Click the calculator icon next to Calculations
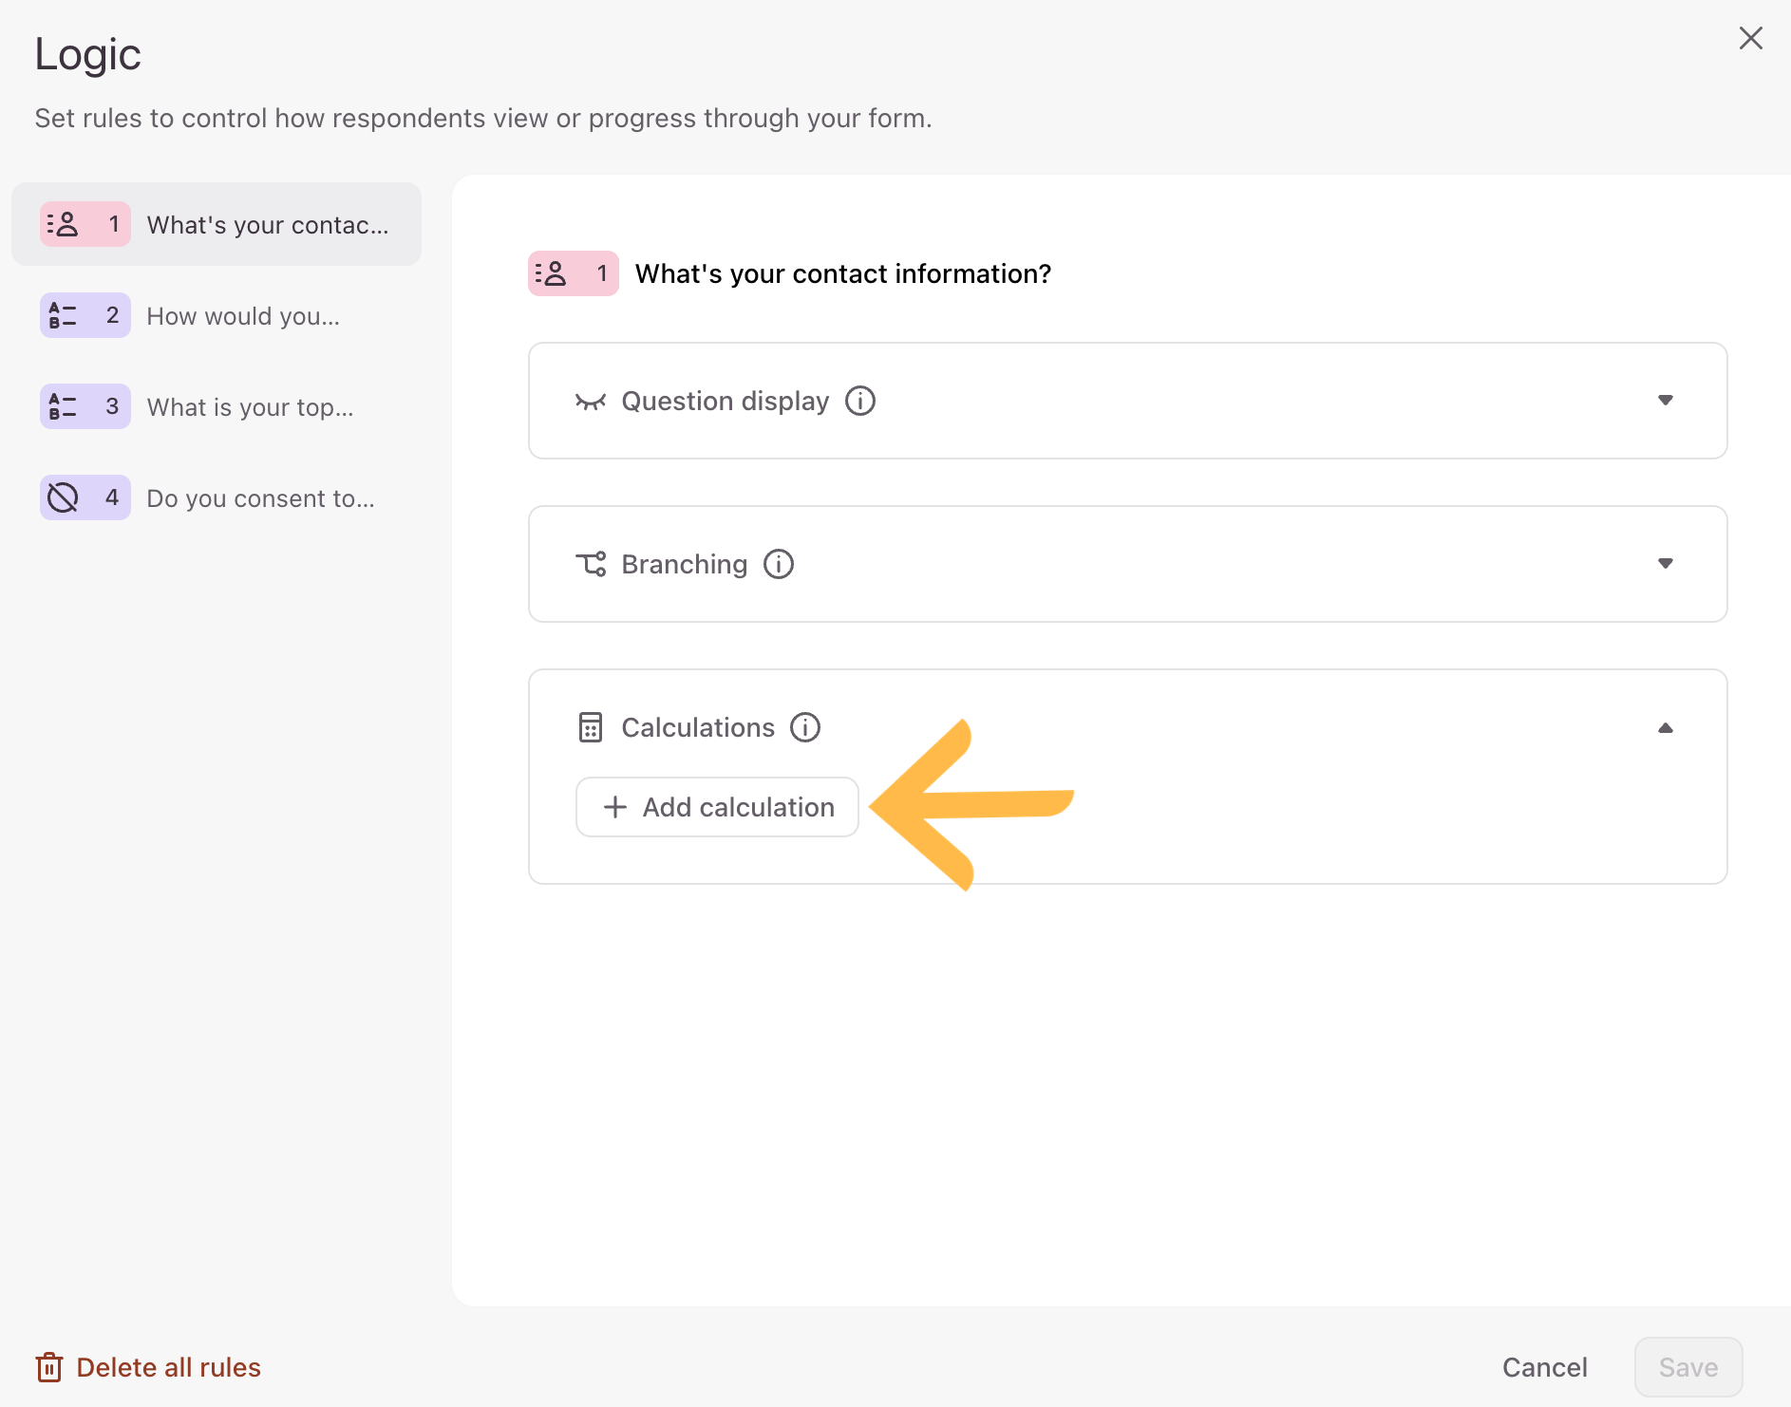 tap(591, 727)
